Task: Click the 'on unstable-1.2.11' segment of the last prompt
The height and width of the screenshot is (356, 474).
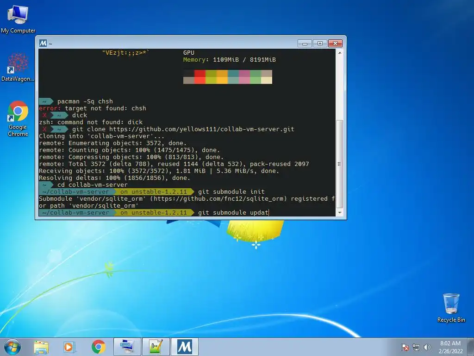Action: coord(154,212)
